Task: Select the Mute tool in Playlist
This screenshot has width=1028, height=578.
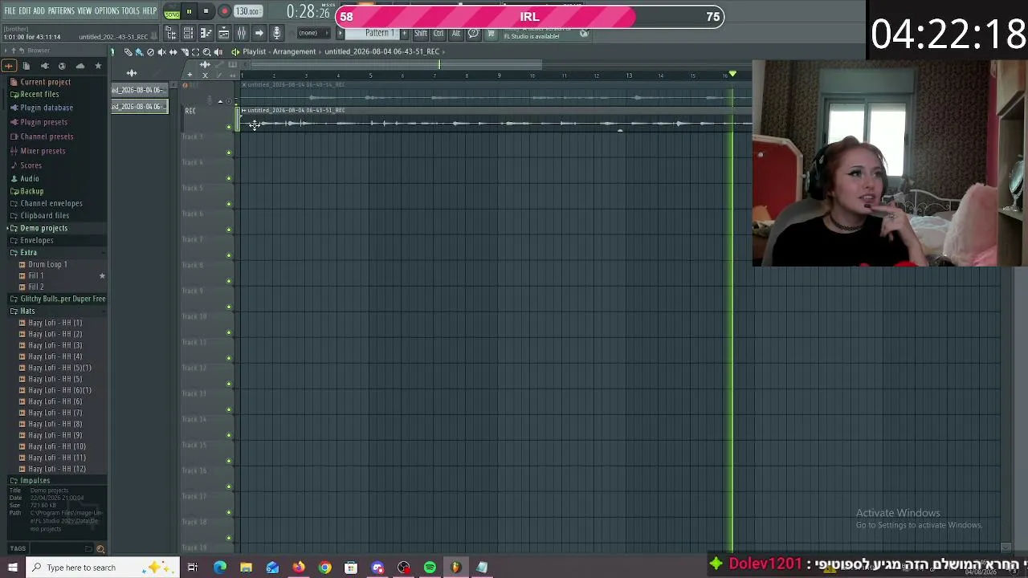Action: [x=161, y=52]
